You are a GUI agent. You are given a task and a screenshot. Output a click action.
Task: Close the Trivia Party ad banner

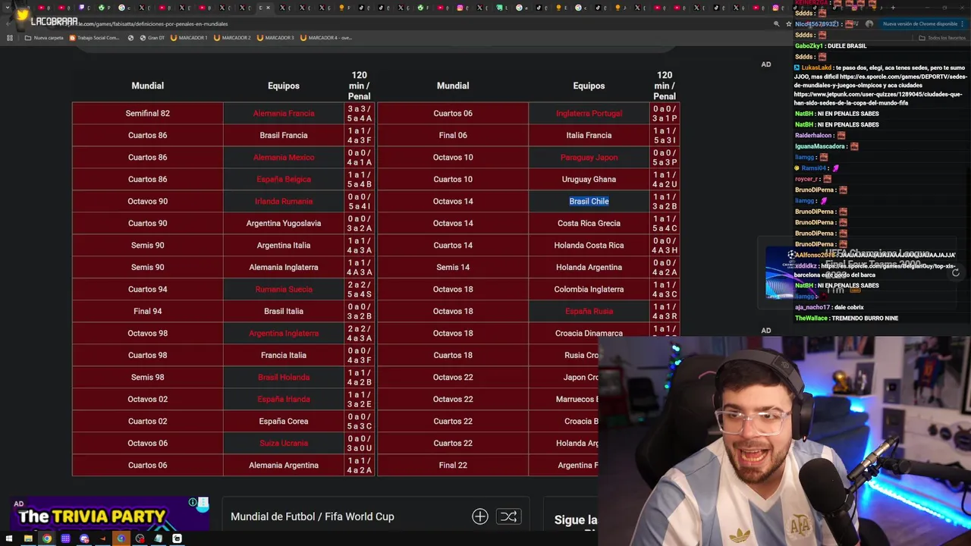click(x=203, y=502)
